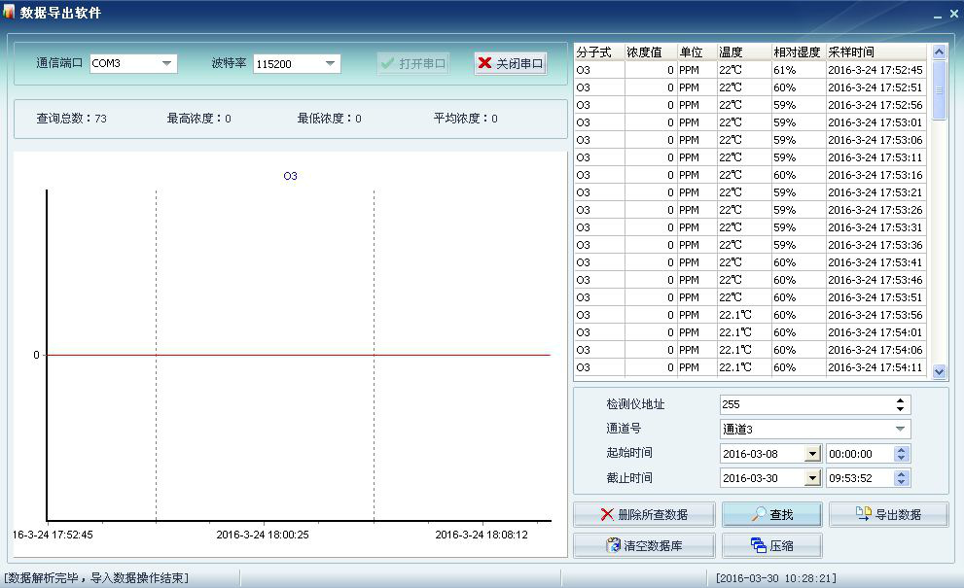This screenshot has height=588, width=964.
Task: Decrease the 检测仪地址 value with down arrow
Action: (900, 408)
